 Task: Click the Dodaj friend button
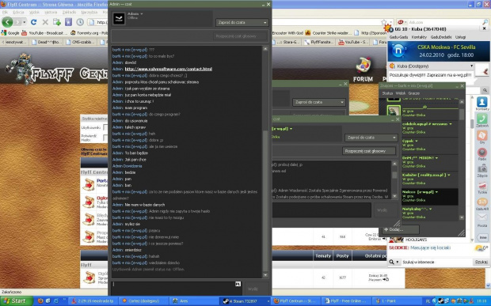coord(399,229)
